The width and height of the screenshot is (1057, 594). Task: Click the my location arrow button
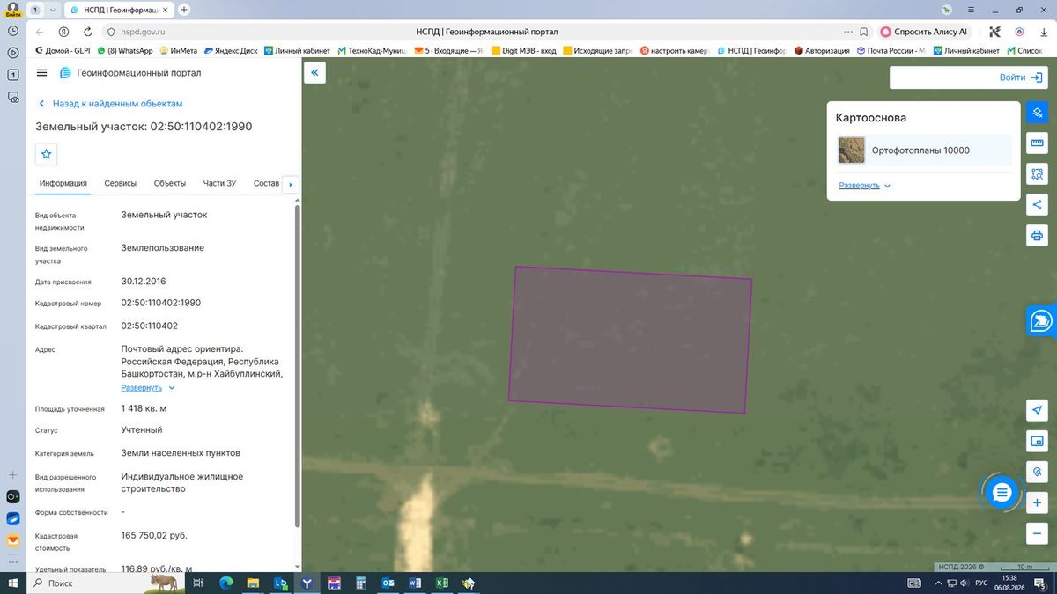pyautogui.click(x=1037, y=410)
